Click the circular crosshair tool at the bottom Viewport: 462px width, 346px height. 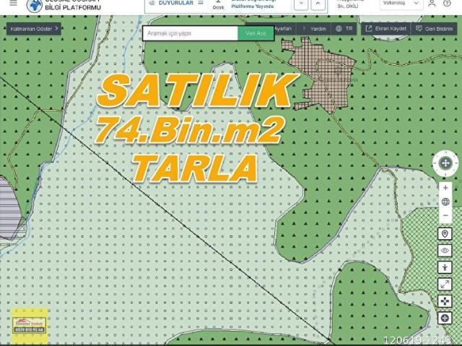tap(445, 319)
